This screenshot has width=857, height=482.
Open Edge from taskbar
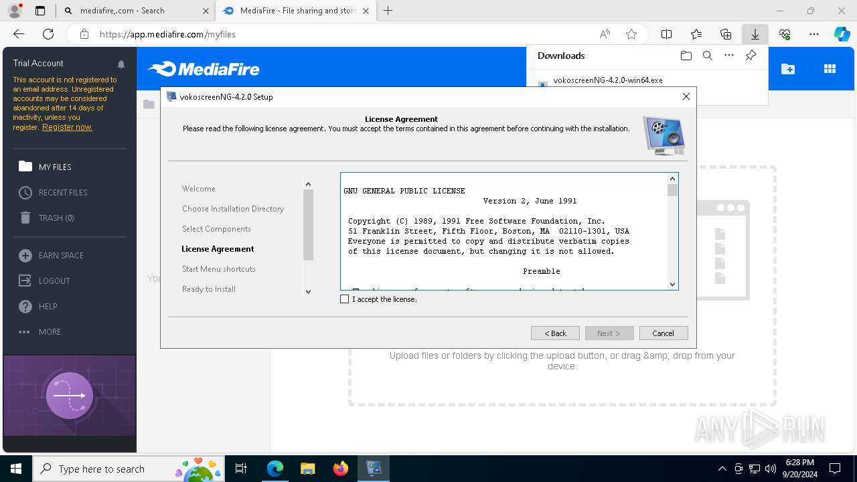pos(275,469)
